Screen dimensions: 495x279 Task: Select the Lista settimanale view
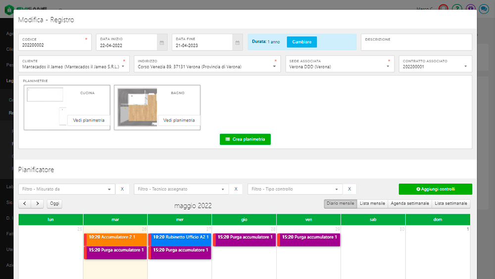click(x=451, y=204)
